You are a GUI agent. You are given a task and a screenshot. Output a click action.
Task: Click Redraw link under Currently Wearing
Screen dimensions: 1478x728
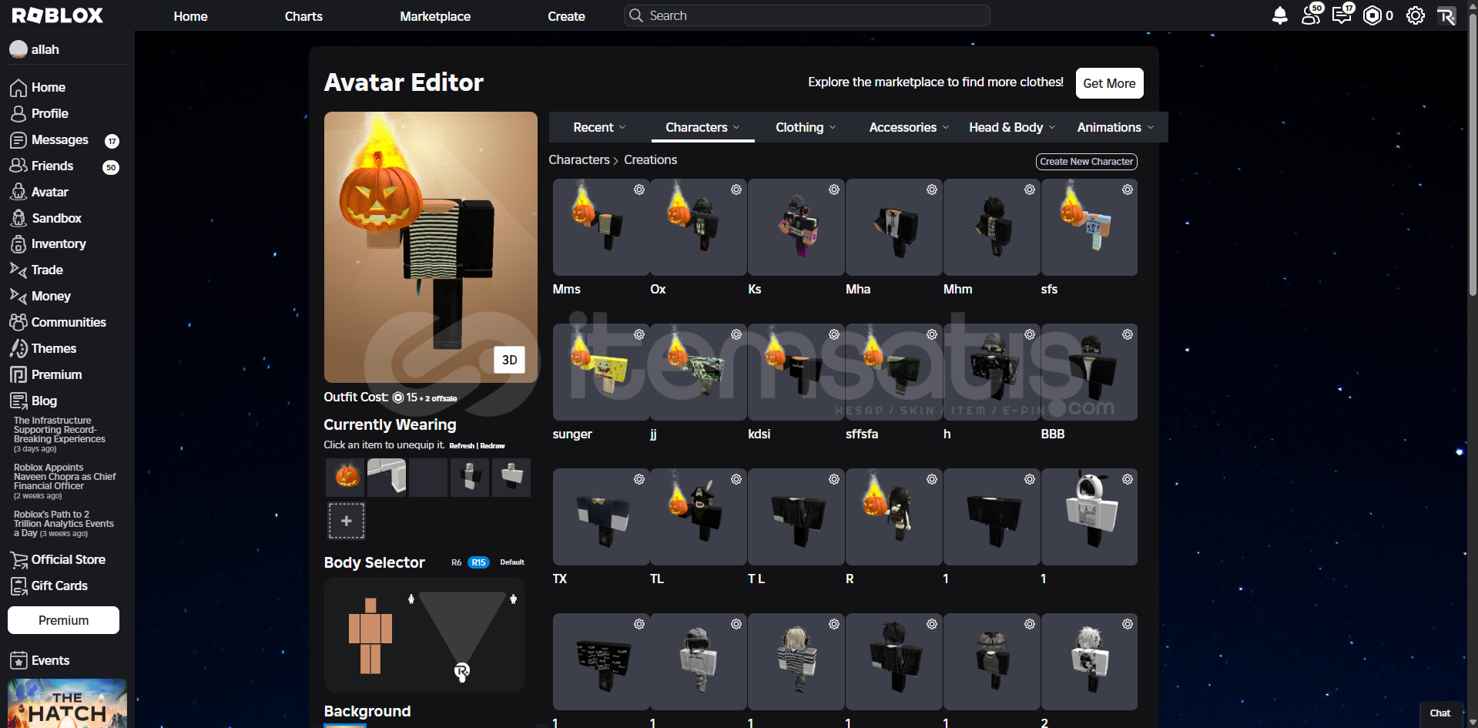(493, 446)
